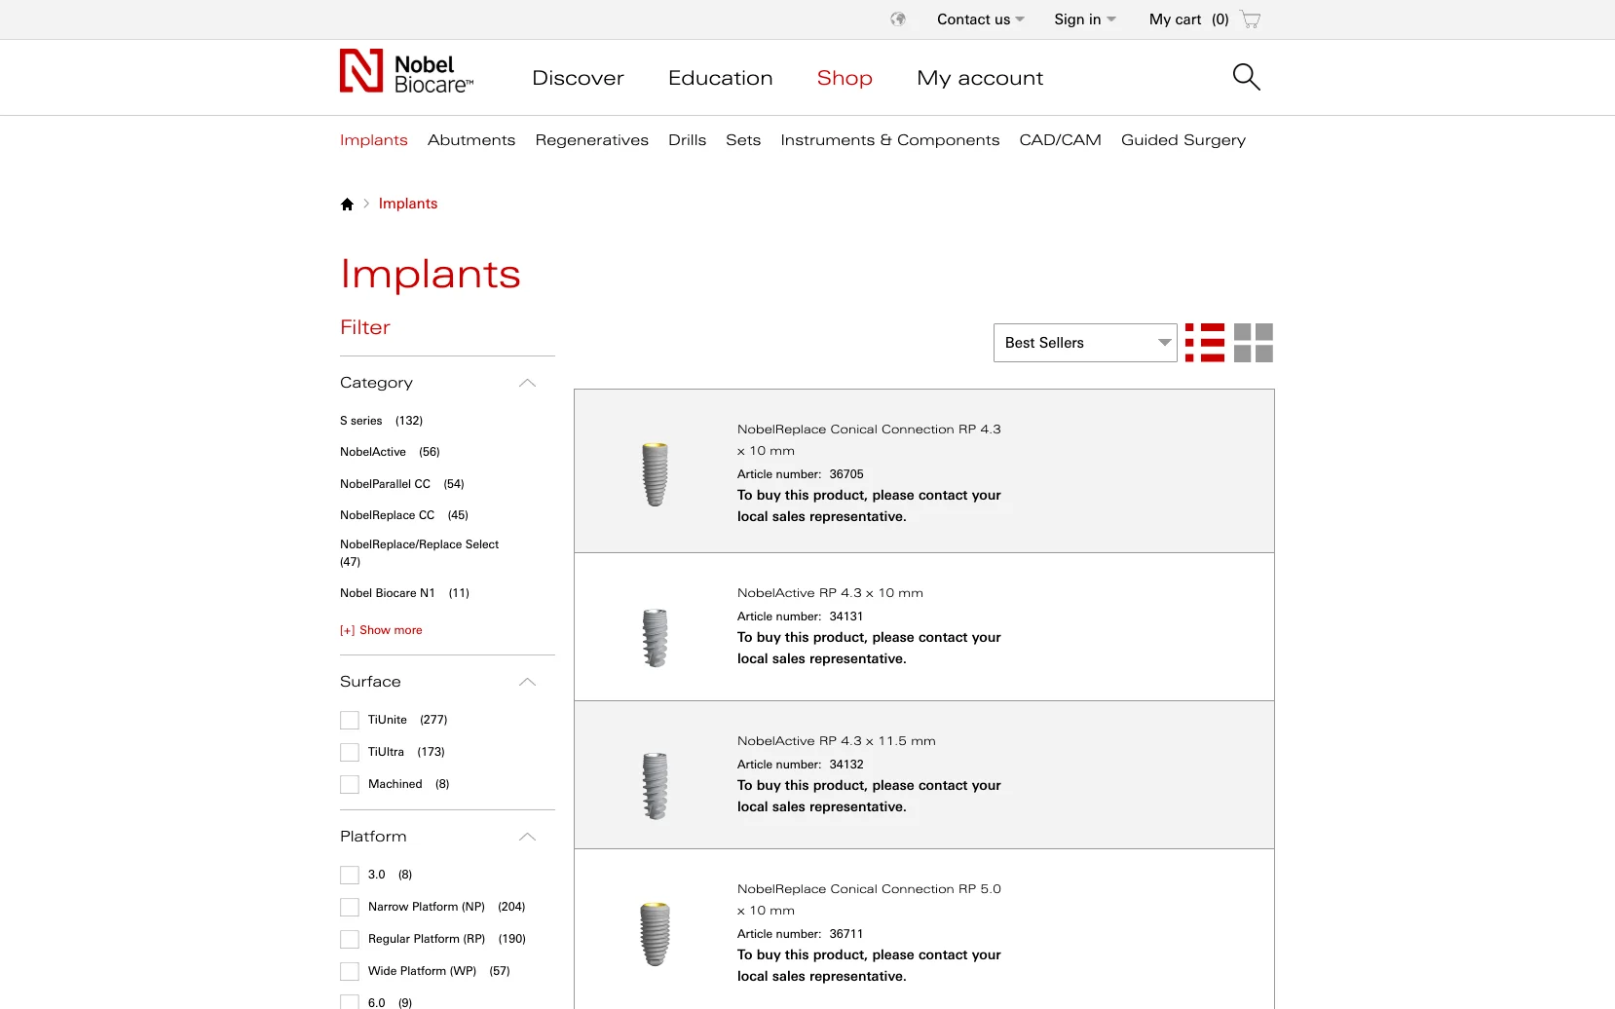
Task: Click the globe region icon
Action: [898, 19]
